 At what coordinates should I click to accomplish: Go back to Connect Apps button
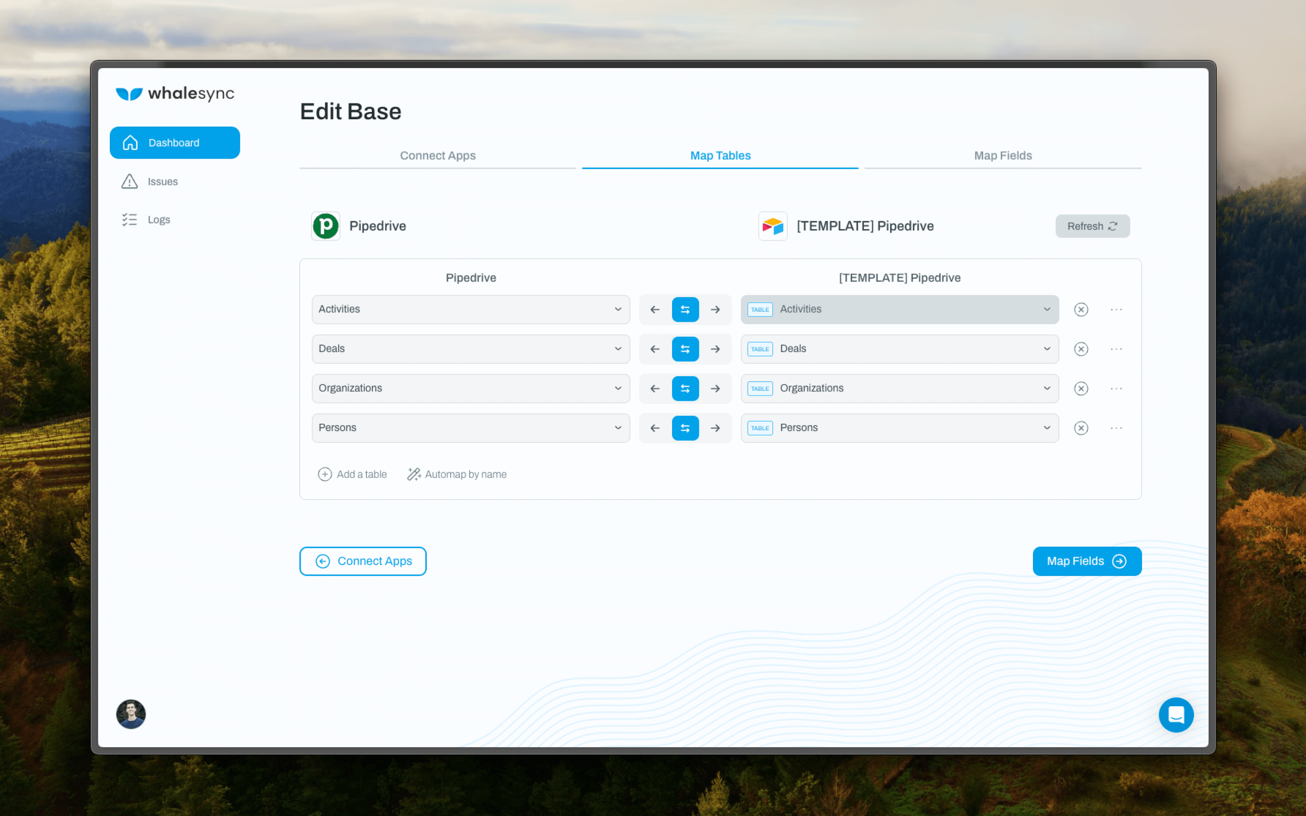[363, 561]
